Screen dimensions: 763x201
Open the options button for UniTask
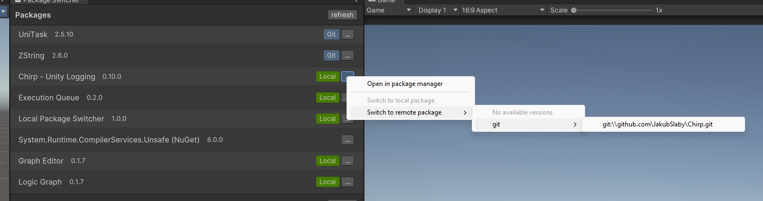(x=348, y=34)
